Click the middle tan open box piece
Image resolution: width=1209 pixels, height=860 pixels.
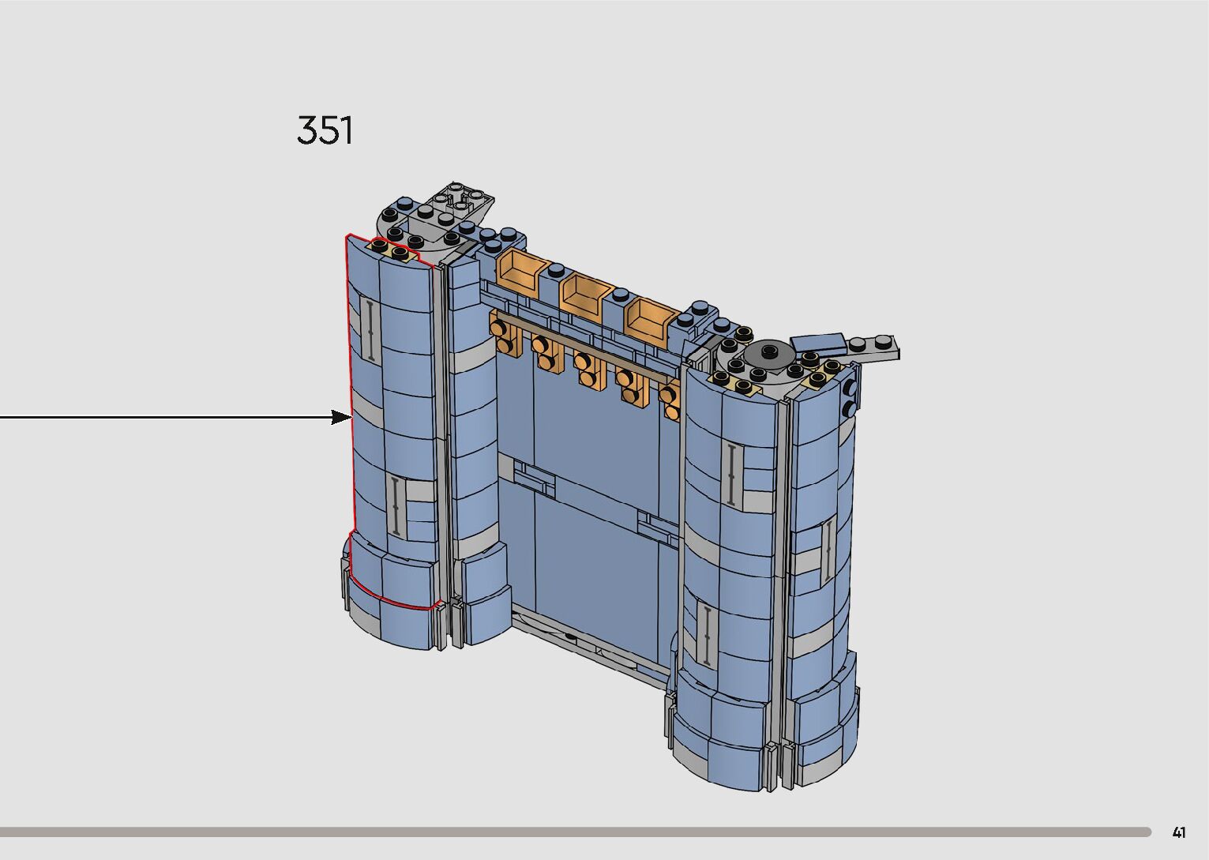point(584,291)
